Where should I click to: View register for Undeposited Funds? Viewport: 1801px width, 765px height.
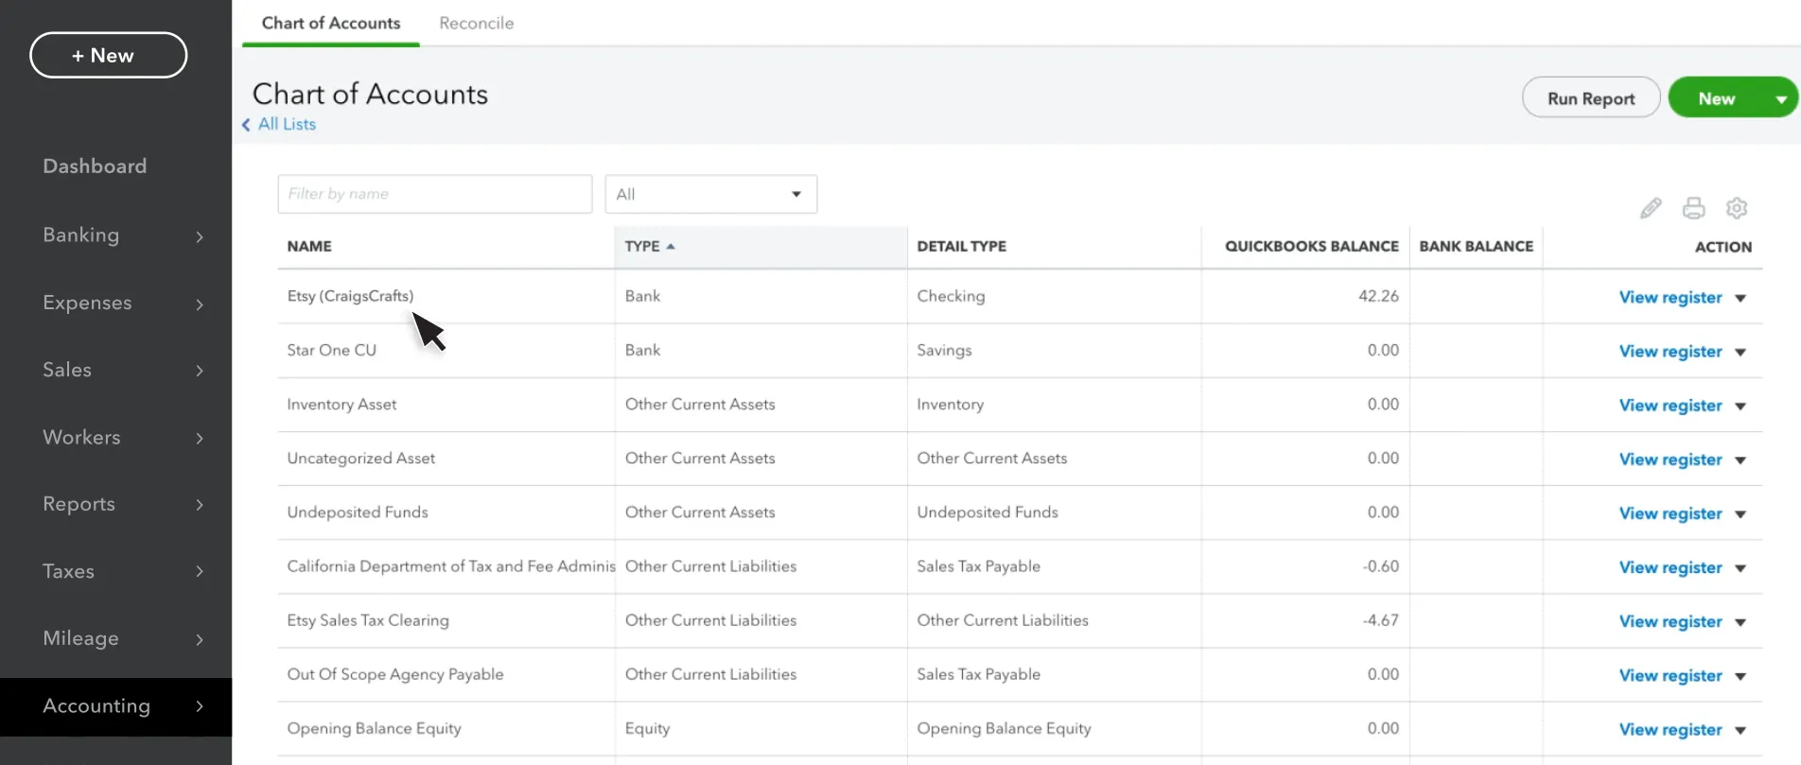[x=1670, y=513]
